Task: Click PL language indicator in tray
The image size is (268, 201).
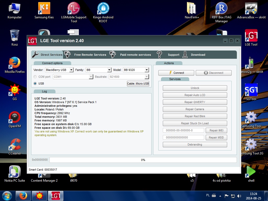Action: (208, 195)
